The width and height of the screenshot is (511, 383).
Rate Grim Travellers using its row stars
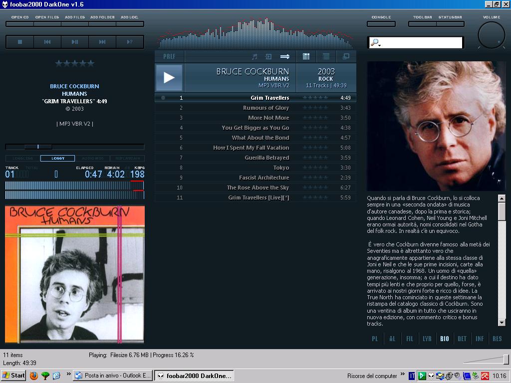click(315, 98)
